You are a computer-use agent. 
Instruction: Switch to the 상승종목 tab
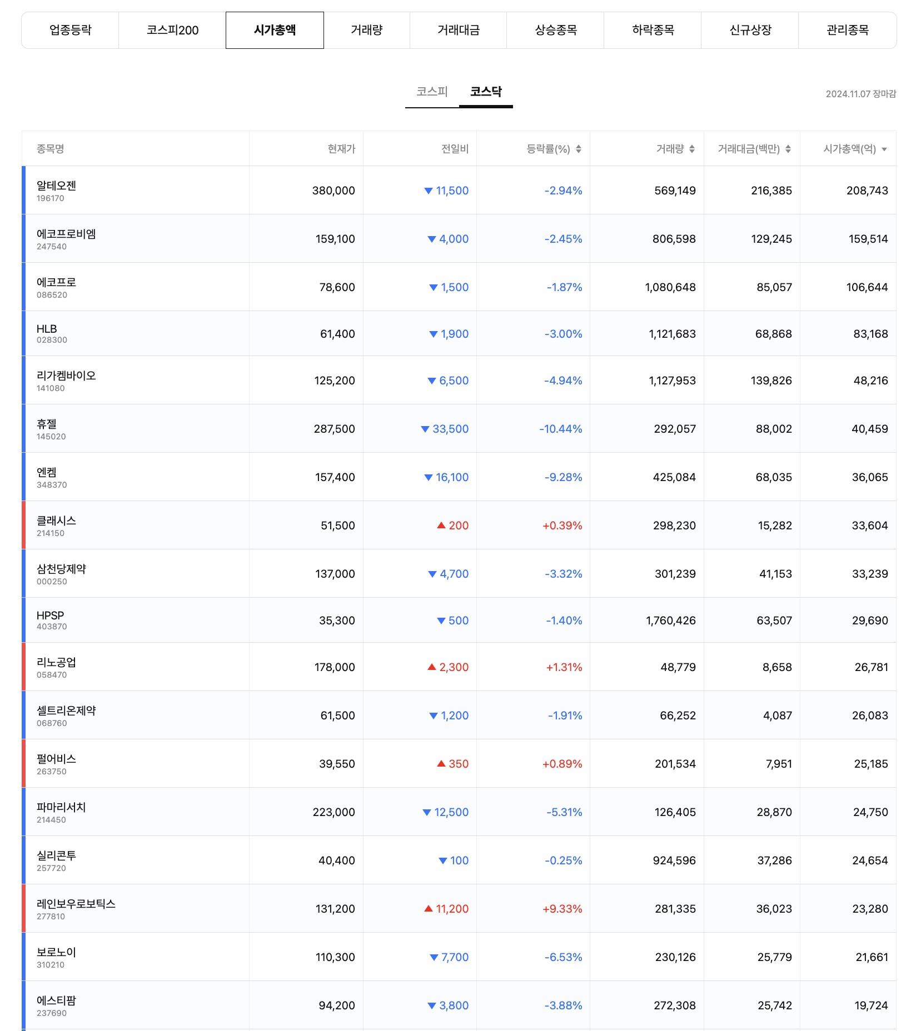click(555, 30)
